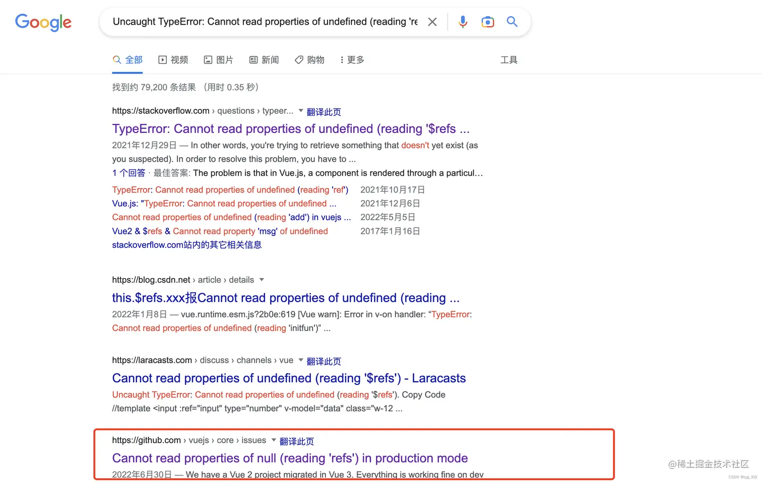The width and height of the screenshot is (762, 482).
Task: Open Vue2 & $refs 'msg' sitelink
Action: click(x=220, y=231)
